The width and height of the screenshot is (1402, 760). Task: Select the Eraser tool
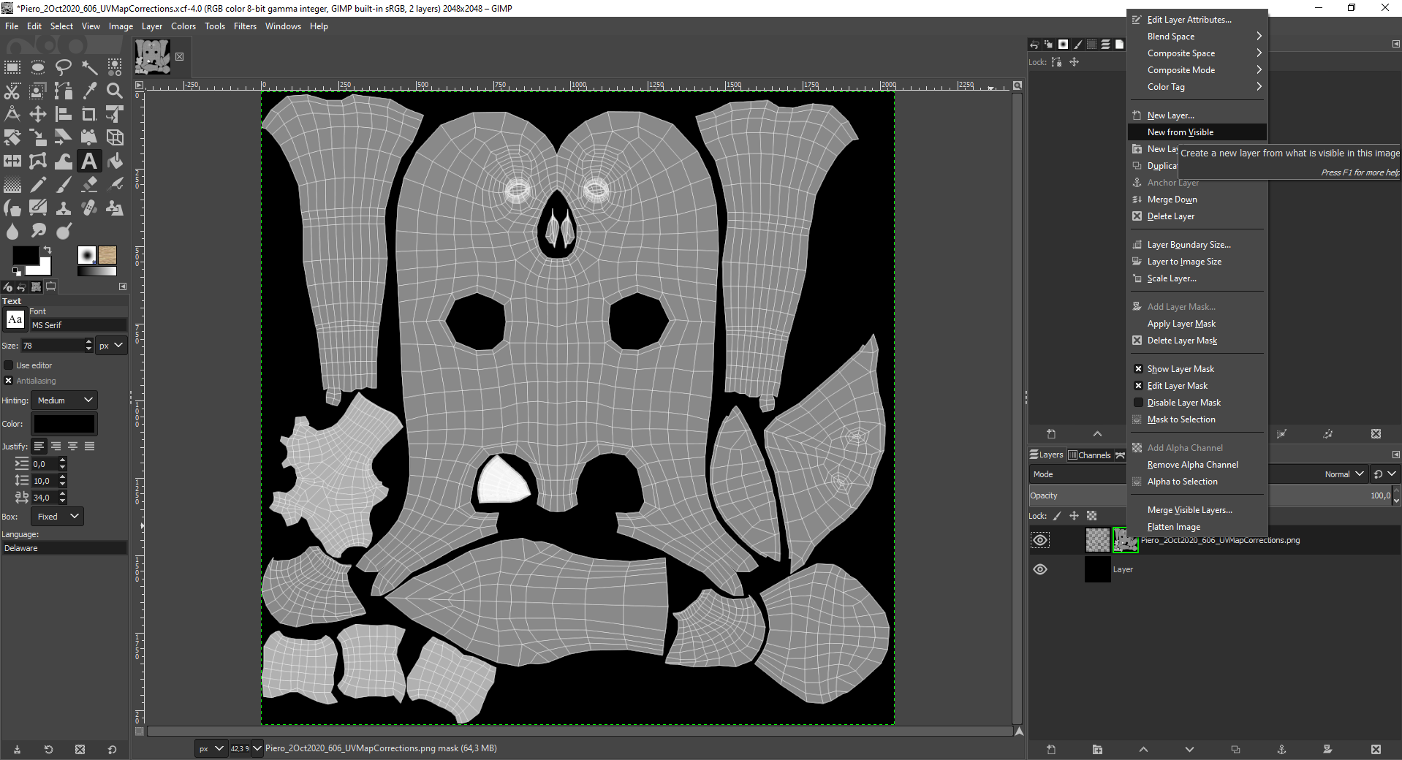89,184
